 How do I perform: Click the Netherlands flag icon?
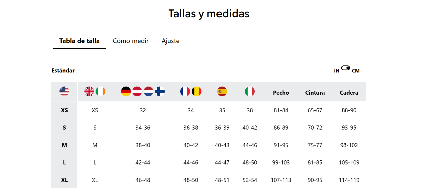tap(149, 91)
